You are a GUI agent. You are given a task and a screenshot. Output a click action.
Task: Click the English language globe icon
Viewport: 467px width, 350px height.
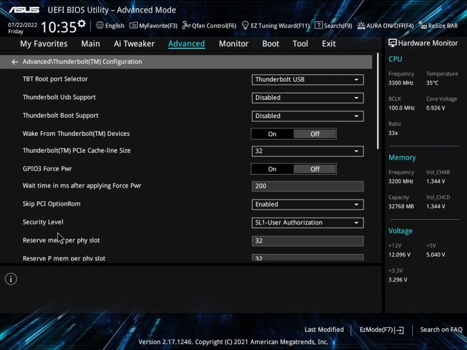[100, 25]
